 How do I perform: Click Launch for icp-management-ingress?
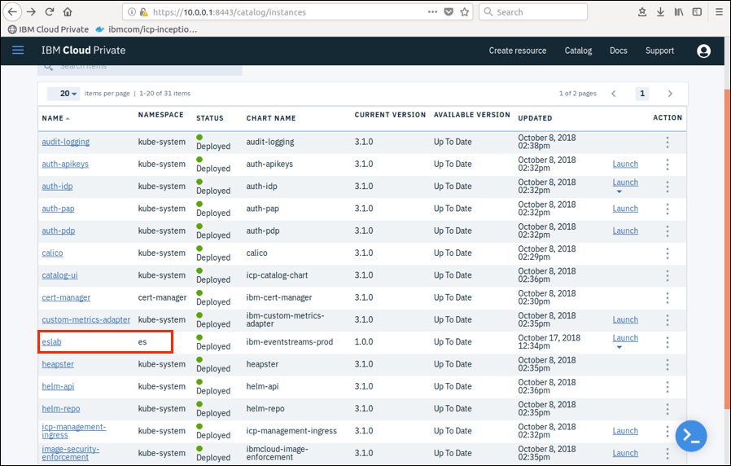(x=625, y=431)
